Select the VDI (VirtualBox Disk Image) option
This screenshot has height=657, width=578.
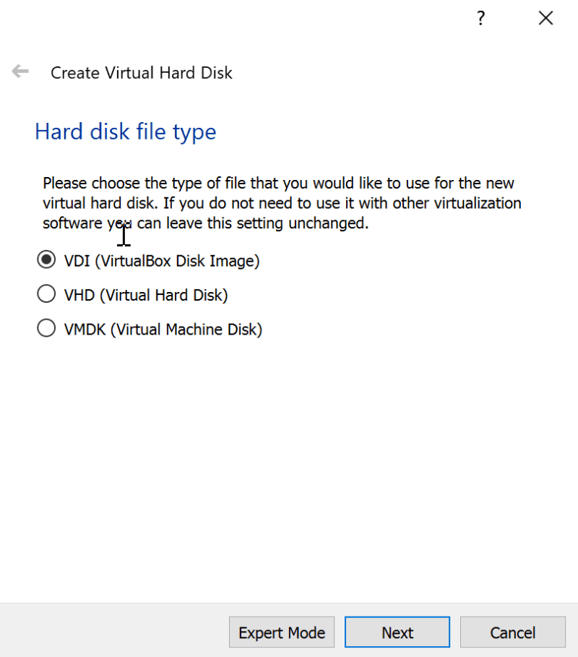(46, 259)
